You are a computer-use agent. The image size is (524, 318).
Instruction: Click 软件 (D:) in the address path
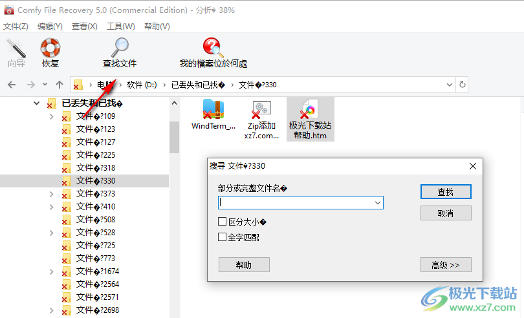142,85
